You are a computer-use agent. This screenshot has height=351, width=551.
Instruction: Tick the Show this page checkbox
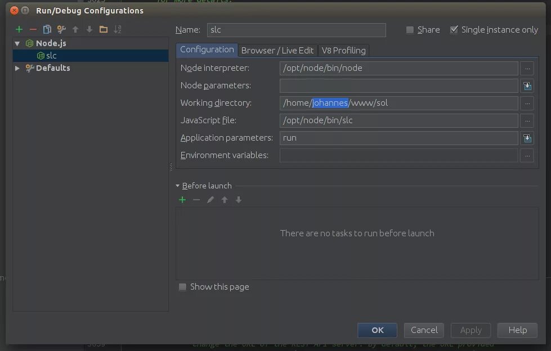point(182,287)
